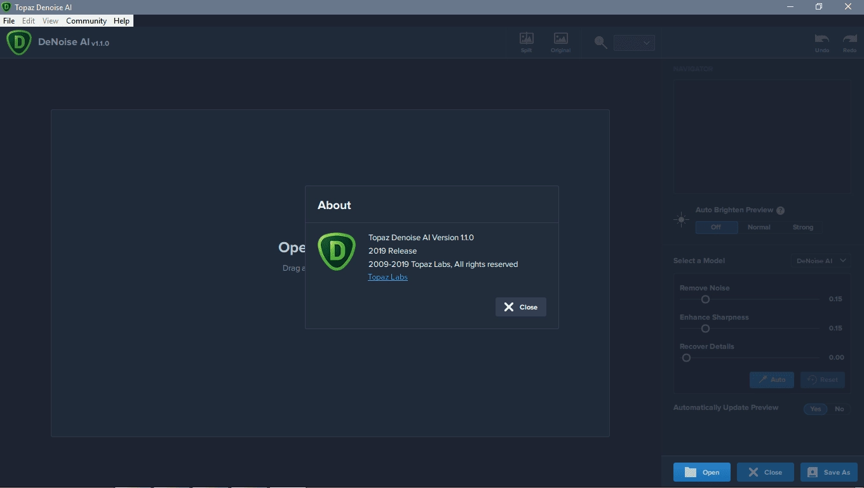This screenshot has width=864, height=488.
Task: Click the 'Auto Brighten Preview' label
Action: click(734, 210)
